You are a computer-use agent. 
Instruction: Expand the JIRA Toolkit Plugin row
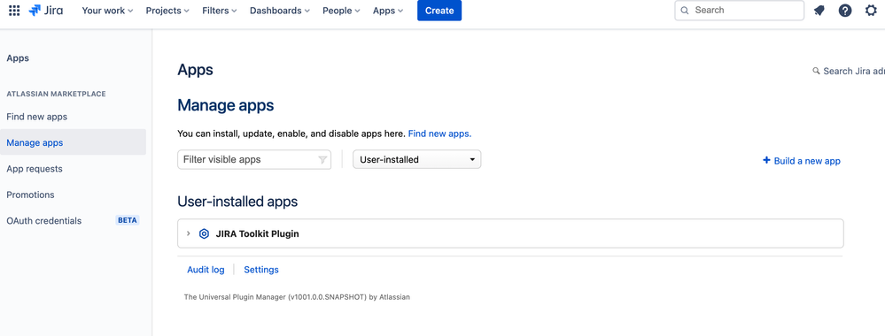click(189, 233)
